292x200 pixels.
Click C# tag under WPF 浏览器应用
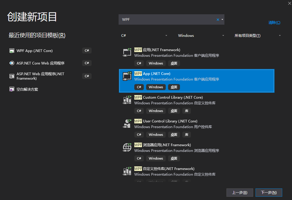pyautogui.click(x=139, y=158)
